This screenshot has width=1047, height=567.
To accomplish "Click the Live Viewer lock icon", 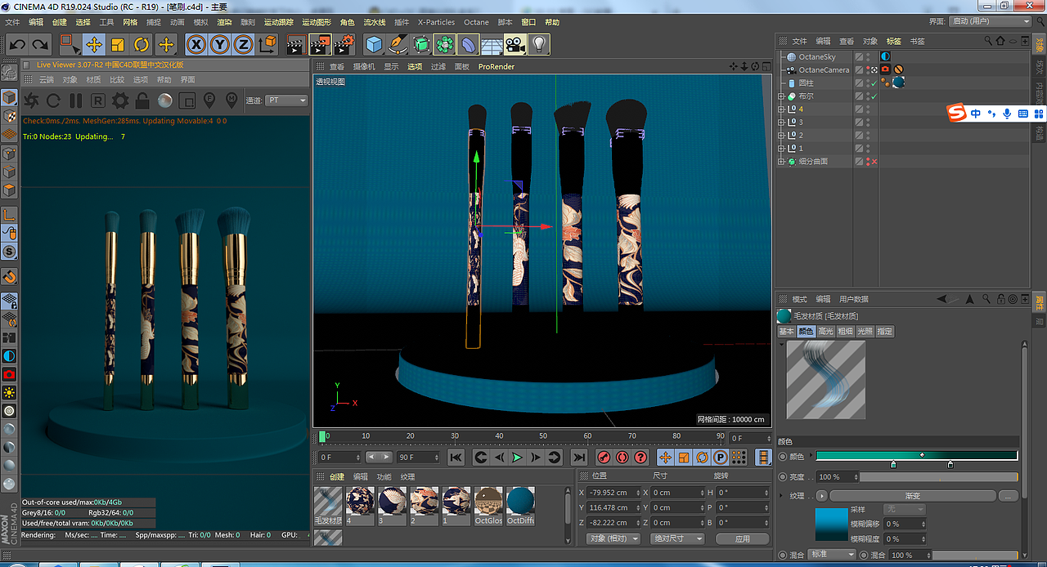I will 142,100.
